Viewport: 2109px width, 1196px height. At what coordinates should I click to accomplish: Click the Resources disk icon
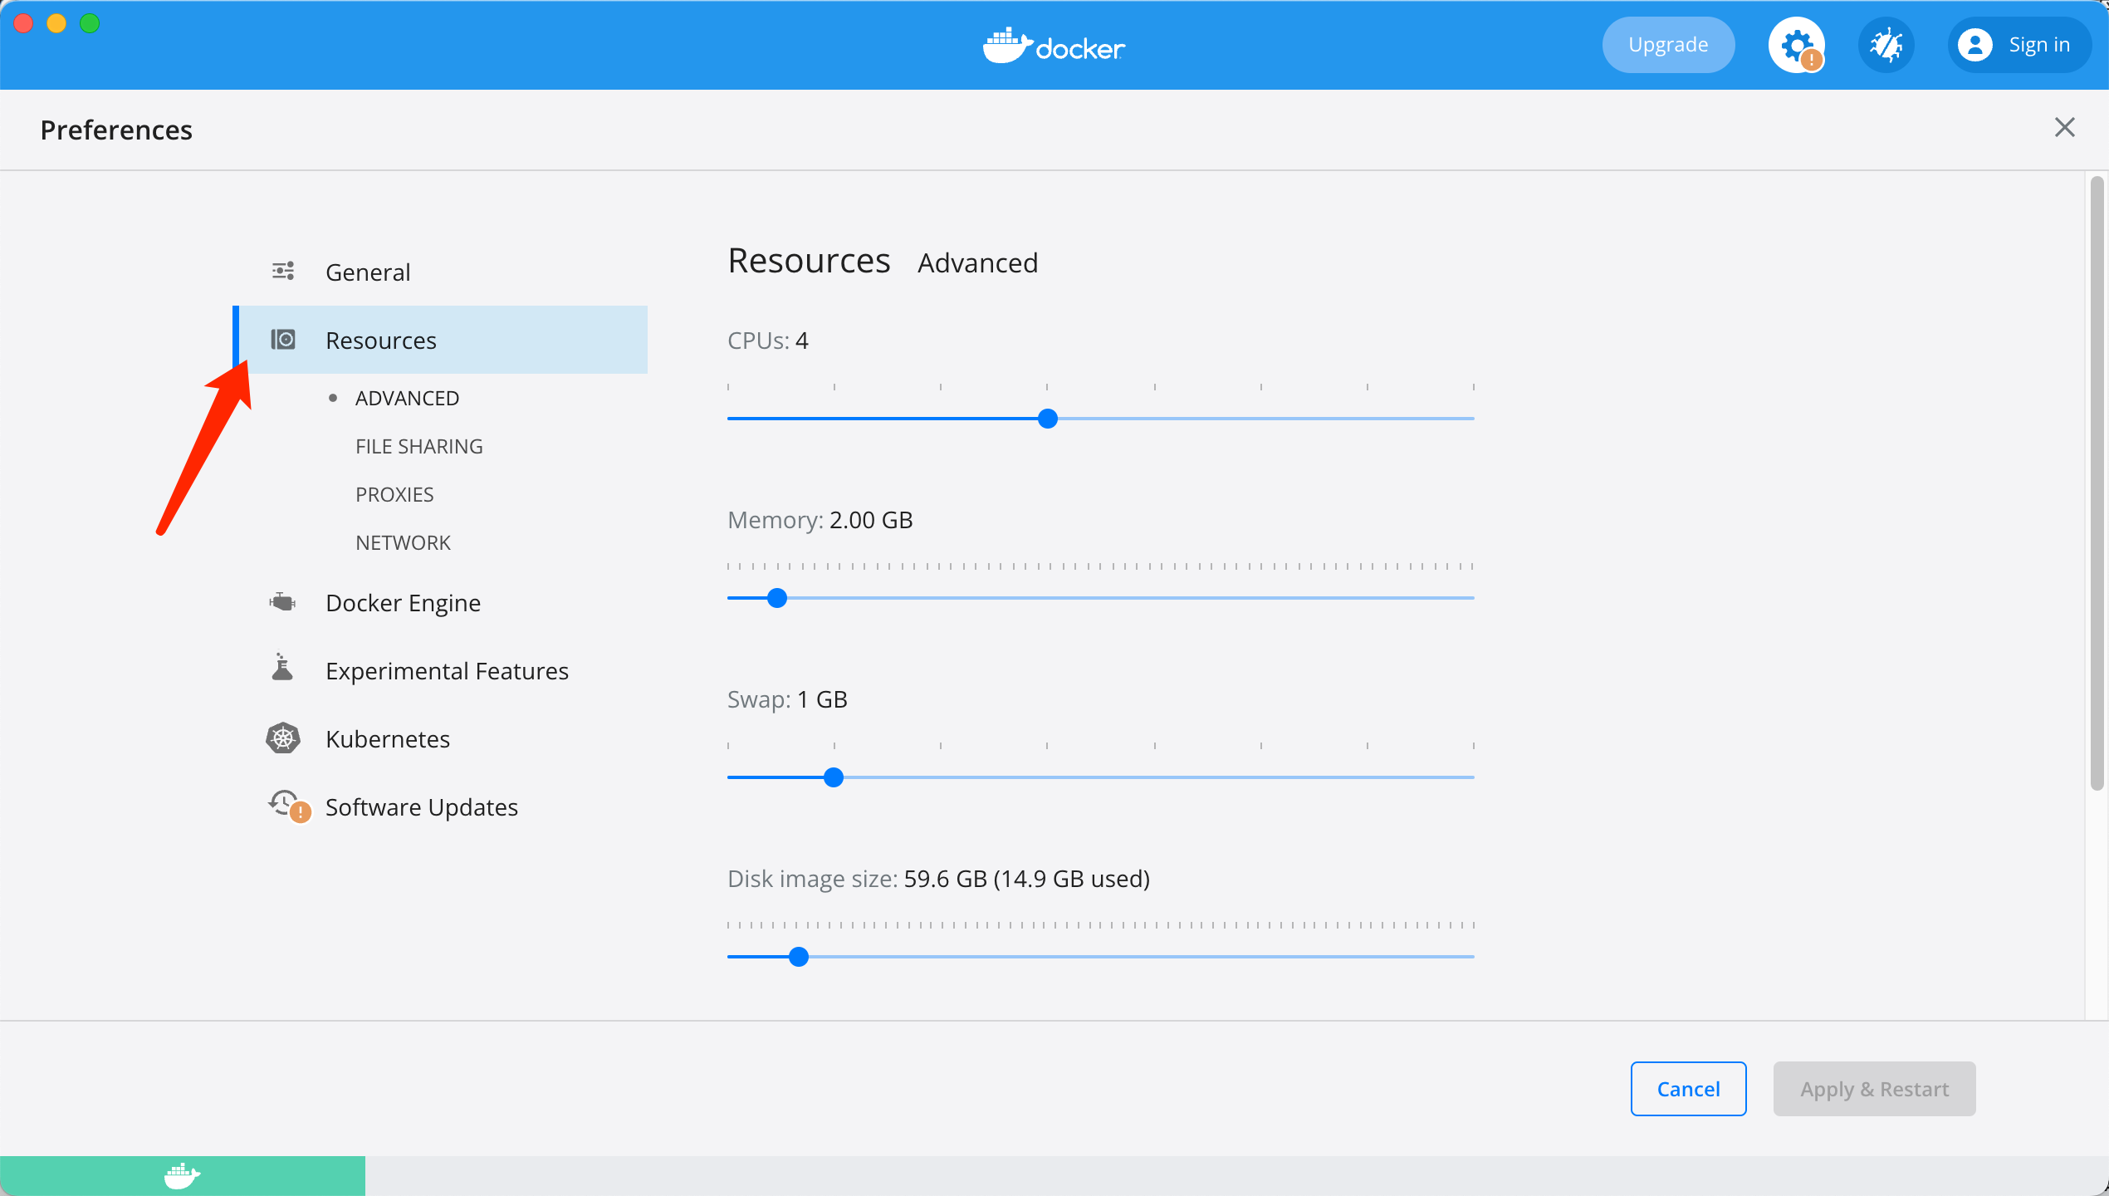point(283,339)
